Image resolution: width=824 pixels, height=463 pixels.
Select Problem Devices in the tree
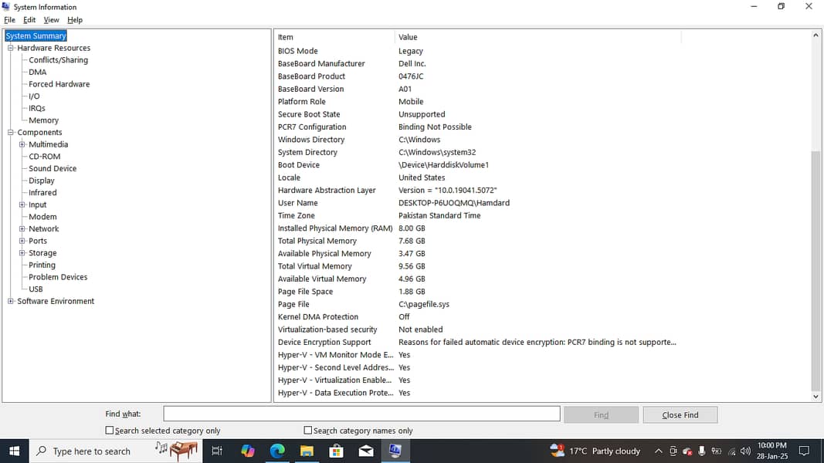coord(58,277)
